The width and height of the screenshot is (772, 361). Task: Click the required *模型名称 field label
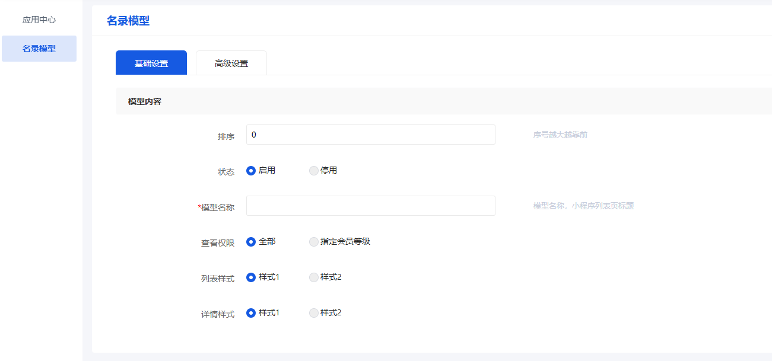point(217,207)
